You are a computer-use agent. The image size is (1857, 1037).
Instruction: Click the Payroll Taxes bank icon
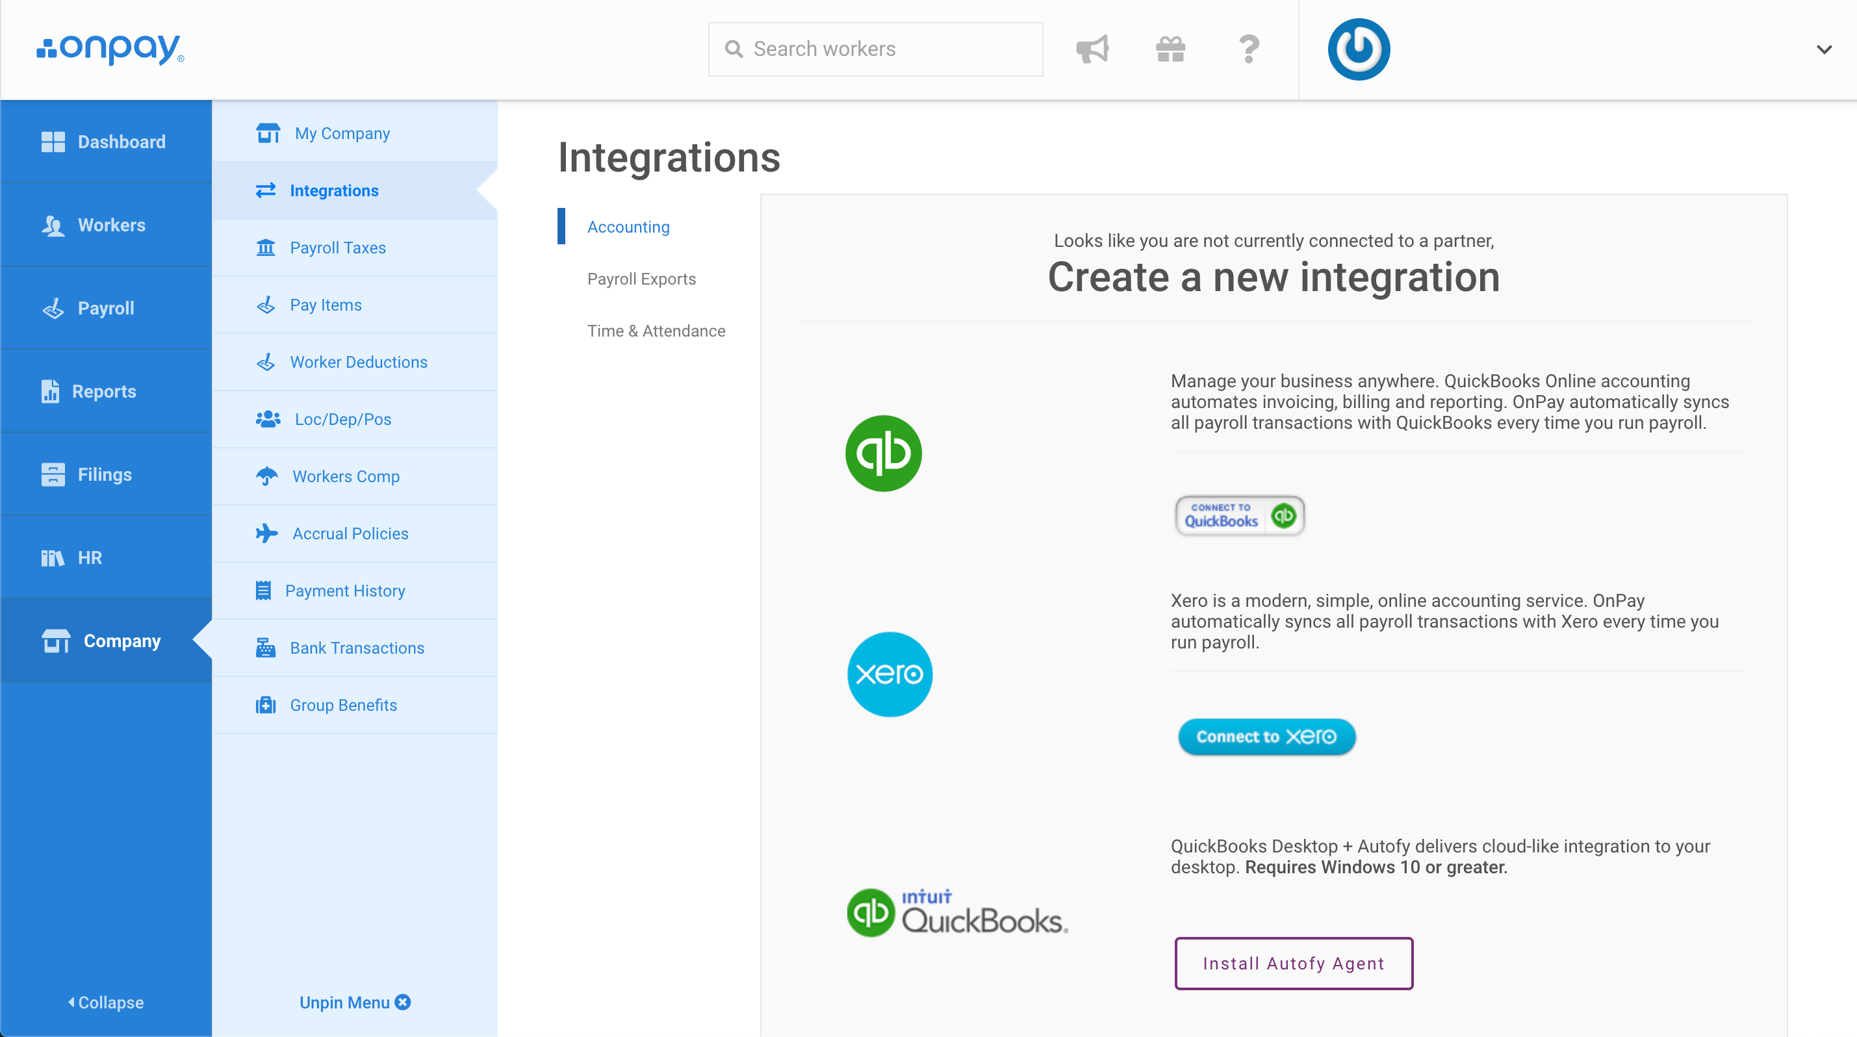point(265,248)
